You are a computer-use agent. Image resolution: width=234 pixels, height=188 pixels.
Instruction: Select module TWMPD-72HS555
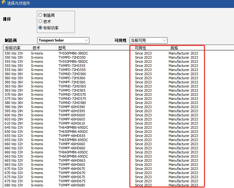(72, 66)
